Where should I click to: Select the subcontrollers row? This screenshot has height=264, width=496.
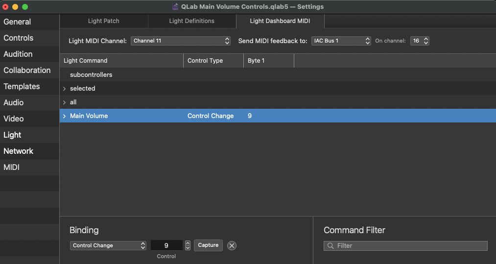point(278,75)
